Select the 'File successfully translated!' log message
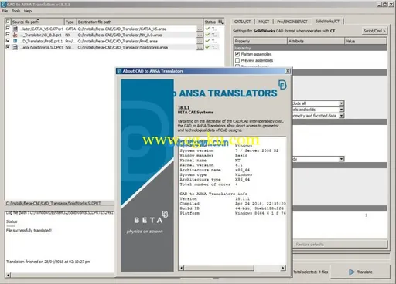This screenshot has height=284, width=396. [29, 230]
